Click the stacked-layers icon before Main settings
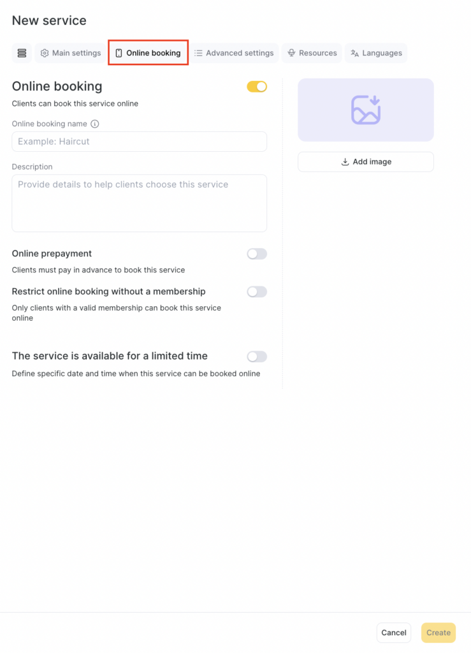The image size is (471, 653). point(22,53)
